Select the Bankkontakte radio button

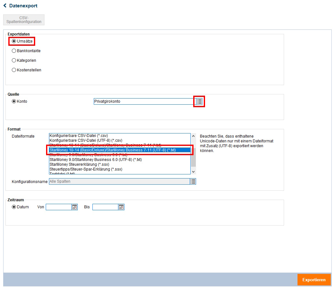click(14, 51)
